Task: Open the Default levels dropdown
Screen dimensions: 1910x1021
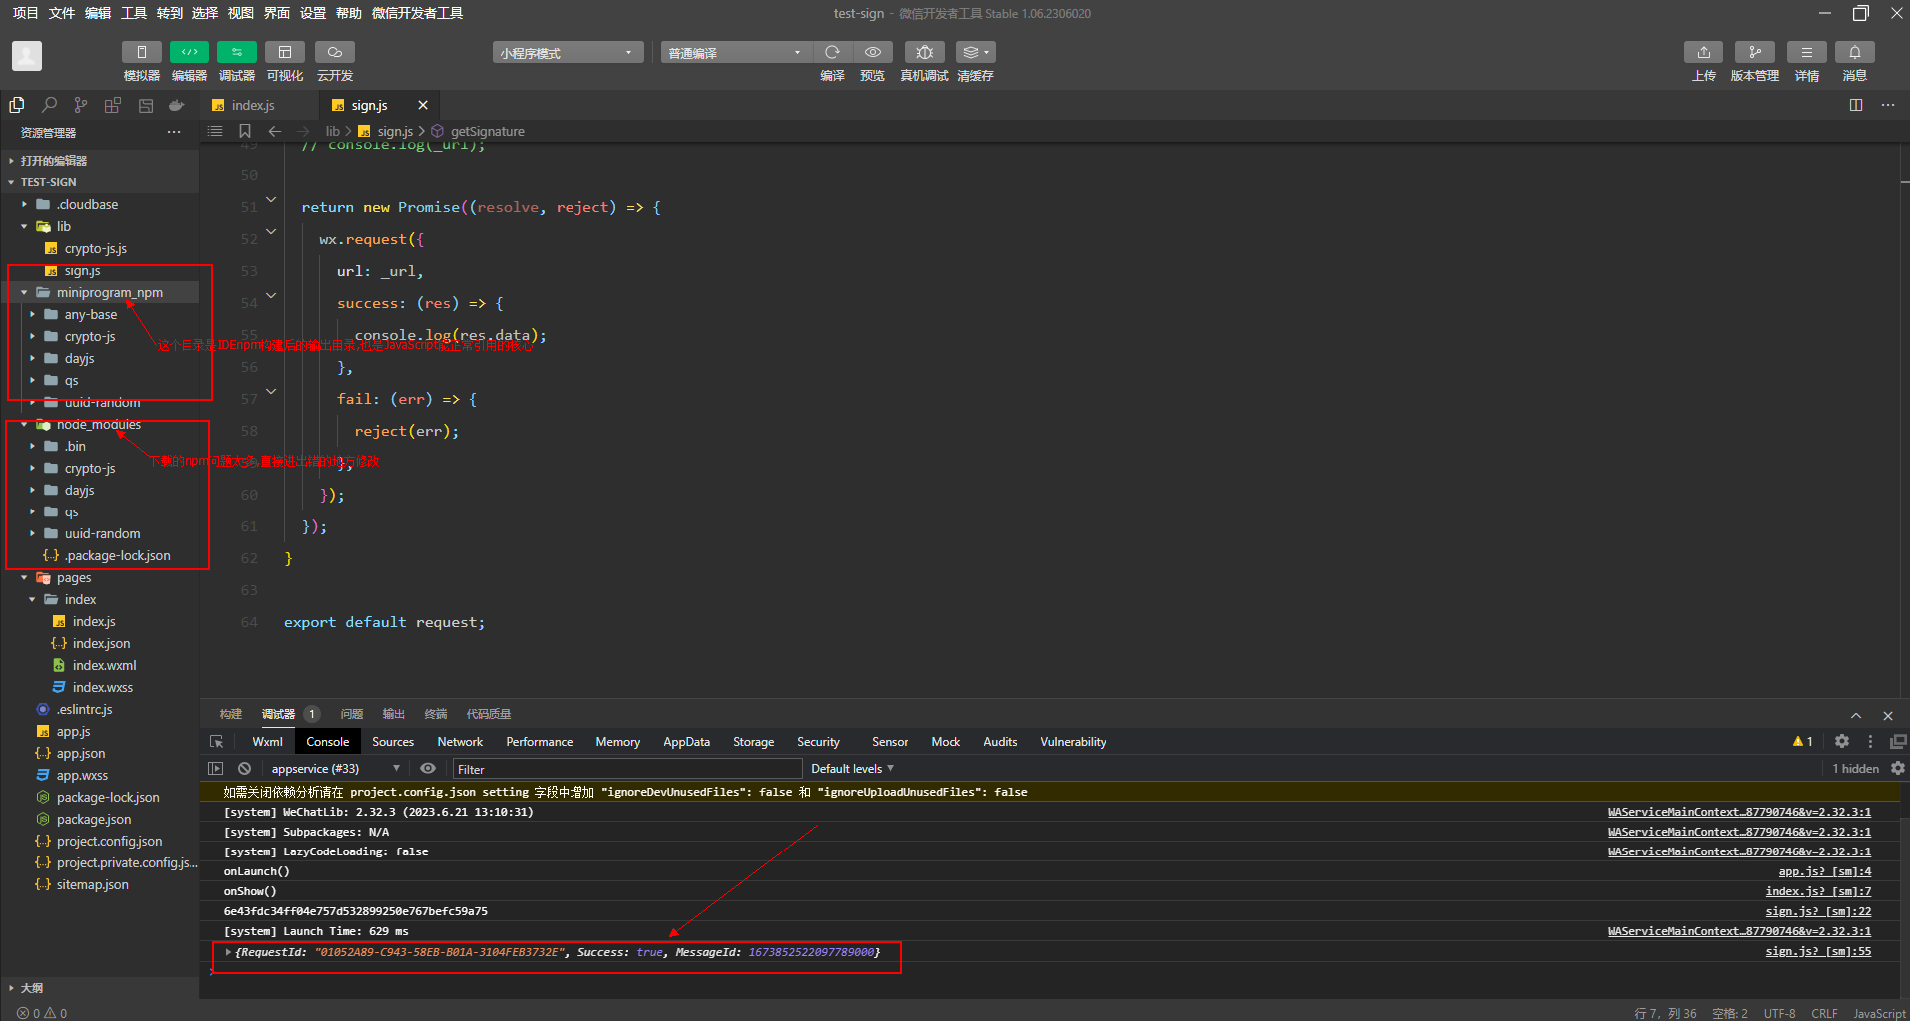Action: (x=853, y=769)
